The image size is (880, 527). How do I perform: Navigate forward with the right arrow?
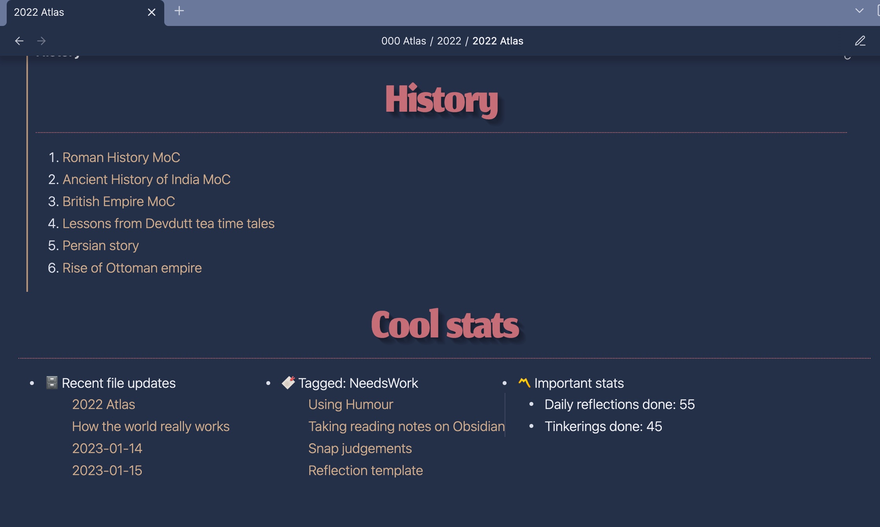[x=41, y=41]
